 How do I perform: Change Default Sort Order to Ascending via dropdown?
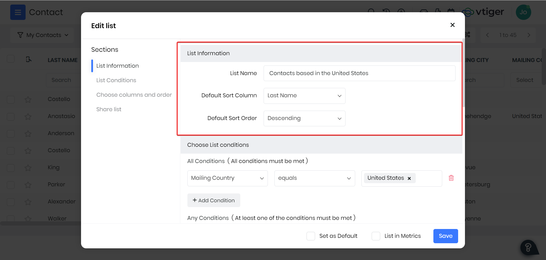[304, 118]
